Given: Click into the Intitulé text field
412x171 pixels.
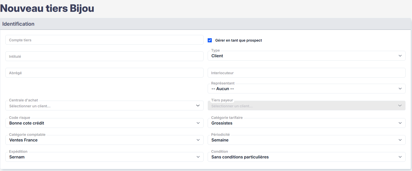Looking at the screenshot, I should coord(104,56).
